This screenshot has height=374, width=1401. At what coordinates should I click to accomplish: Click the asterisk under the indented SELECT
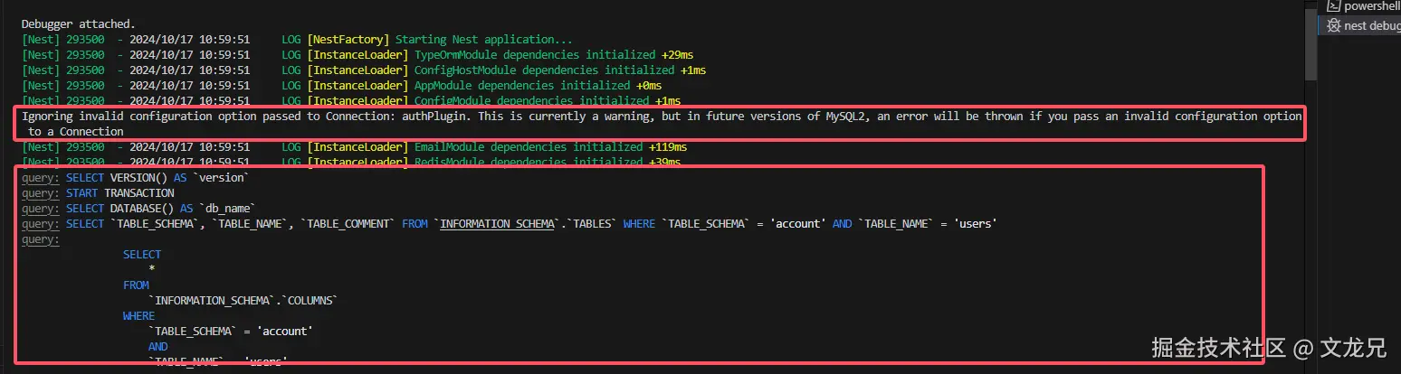pos(152,270)
